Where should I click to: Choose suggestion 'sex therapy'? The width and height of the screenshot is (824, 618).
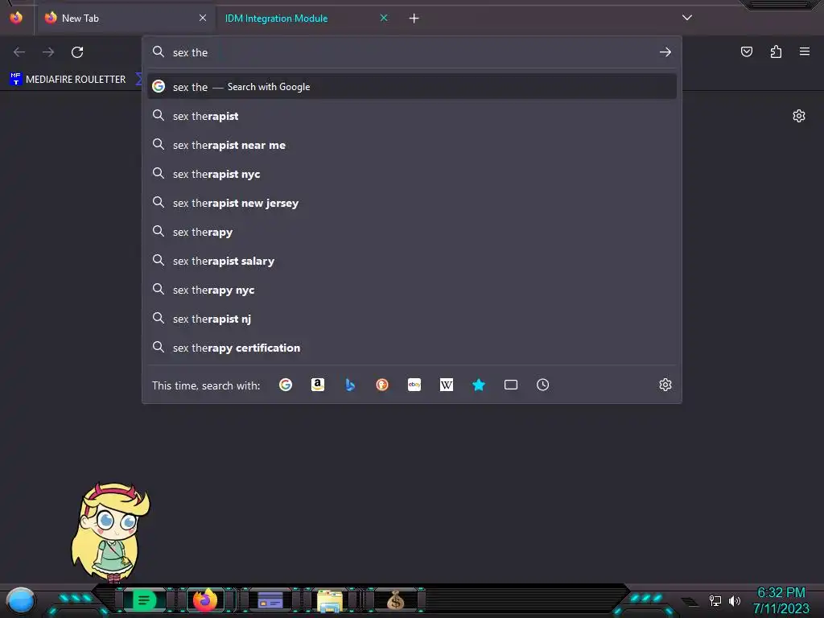[412, 232]
